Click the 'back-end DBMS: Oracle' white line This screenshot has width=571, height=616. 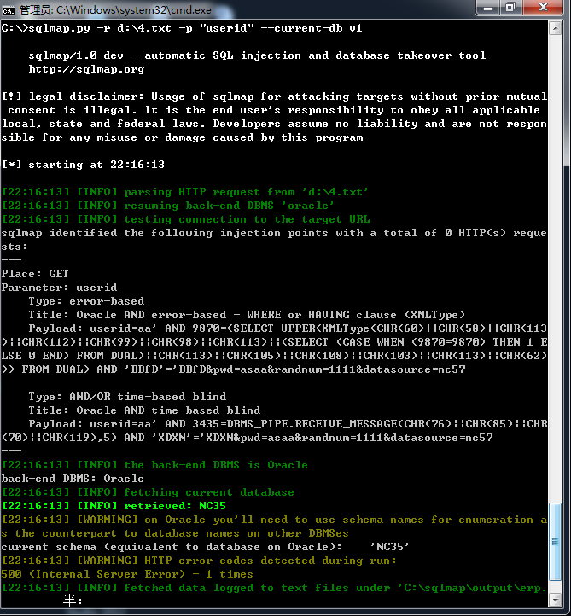[73, 479]
